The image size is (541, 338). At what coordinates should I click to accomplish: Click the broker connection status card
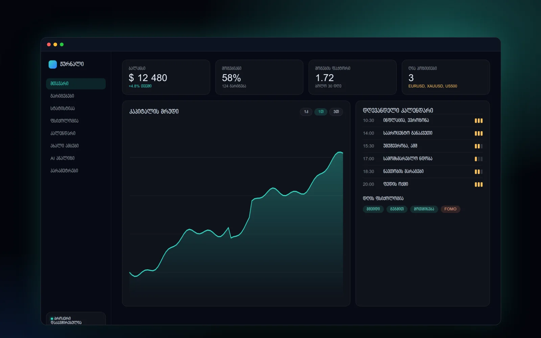coord(76,319)
